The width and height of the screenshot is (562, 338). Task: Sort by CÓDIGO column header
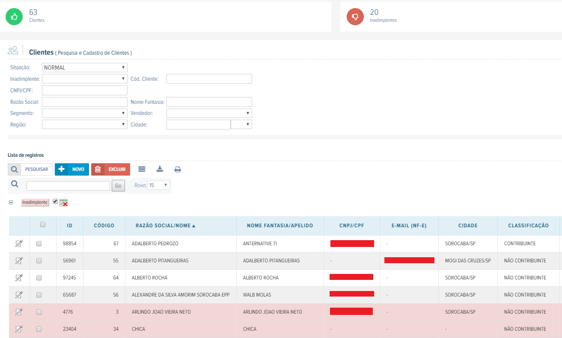104,226
